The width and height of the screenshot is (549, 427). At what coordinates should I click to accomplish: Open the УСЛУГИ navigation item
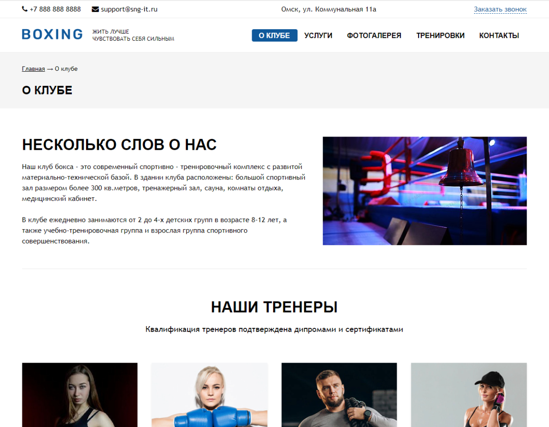tap(318, 35)
